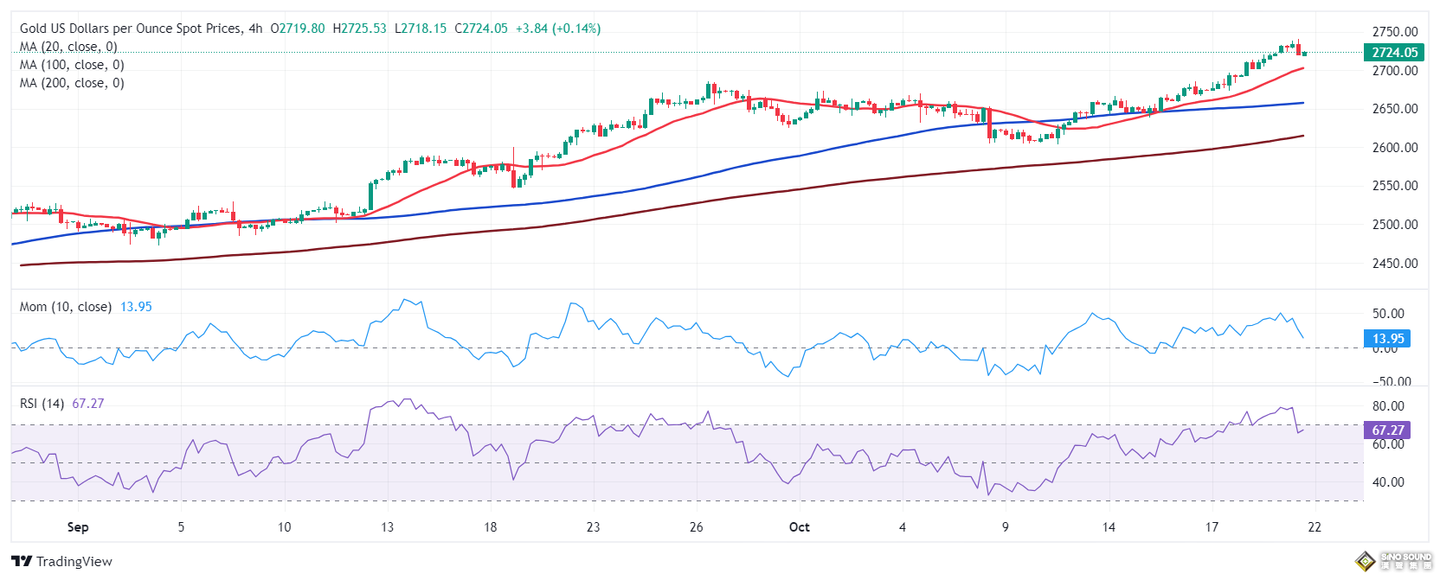The height and width of the screenshot is (580, 1440).
Task: Open the TradingView text link
Action: pyautogui.click(x=74, y=562)
